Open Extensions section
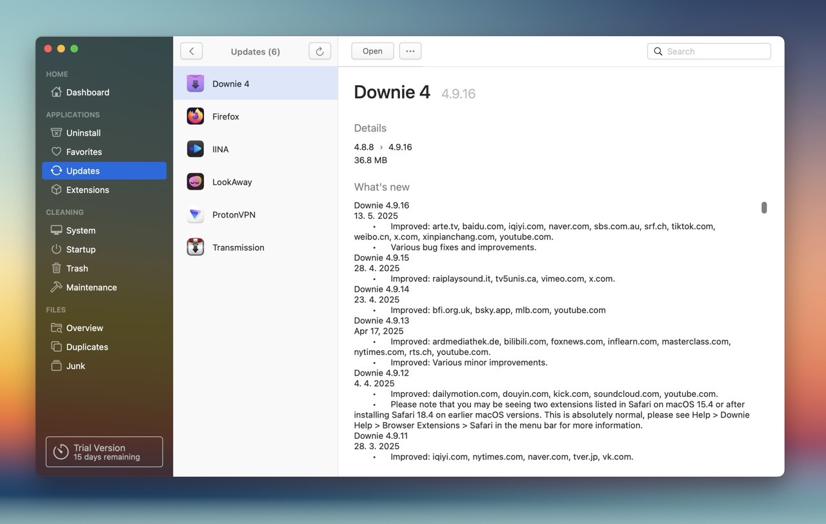This screenshot has height=524, width=826. point(105,190)
